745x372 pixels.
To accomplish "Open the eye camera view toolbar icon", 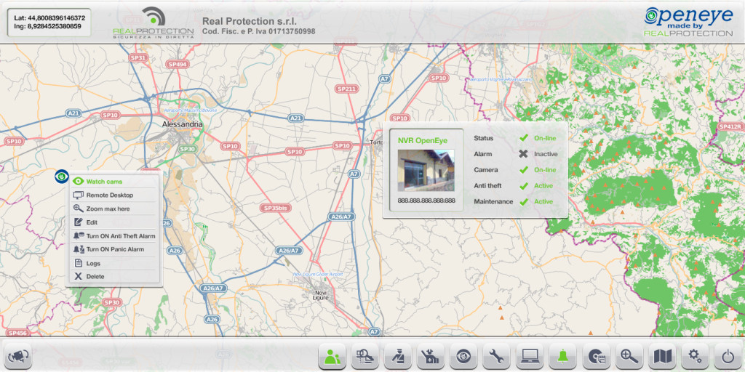I will click(463, 356).
